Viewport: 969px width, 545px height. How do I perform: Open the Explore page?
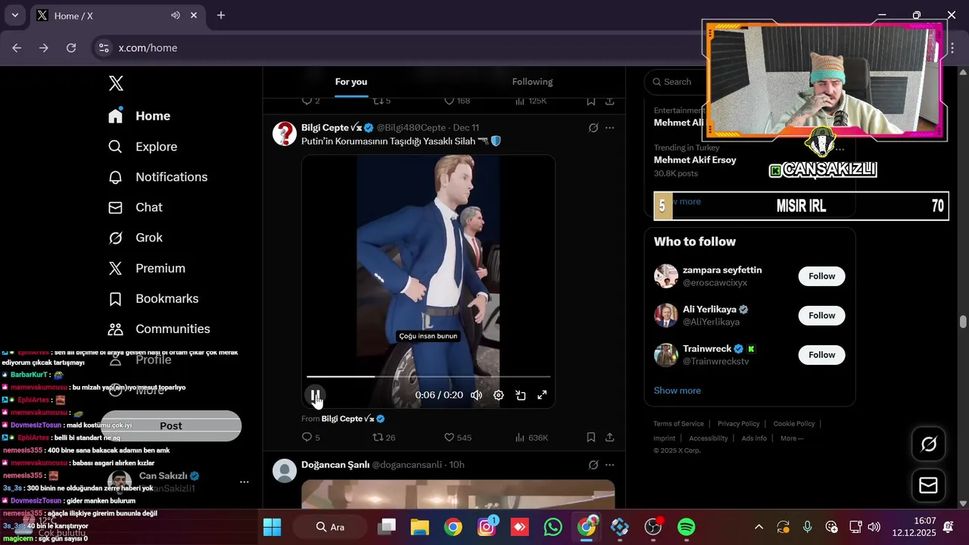tap(143, 147)
